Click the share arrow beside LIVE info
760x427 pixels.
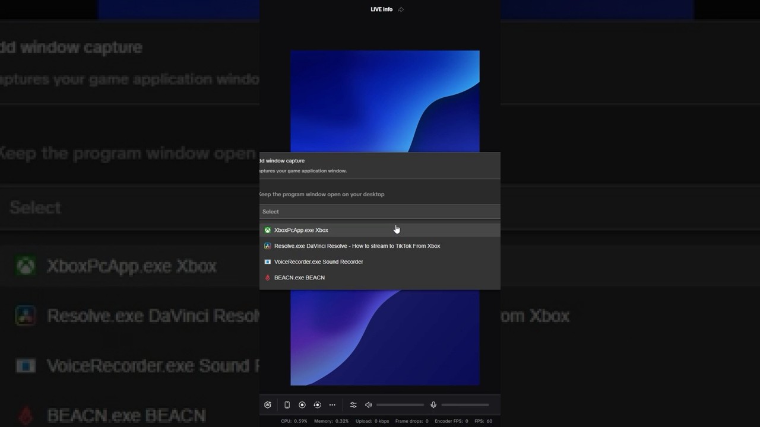tap(401, 9)
